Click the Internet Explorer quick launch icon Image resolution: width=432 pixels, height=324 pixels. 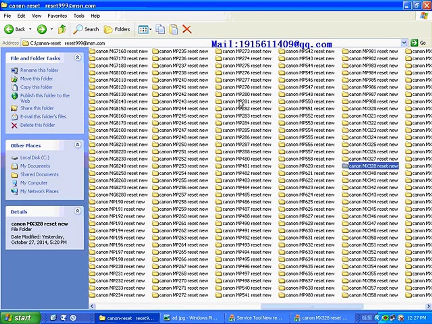click(53, 318)
